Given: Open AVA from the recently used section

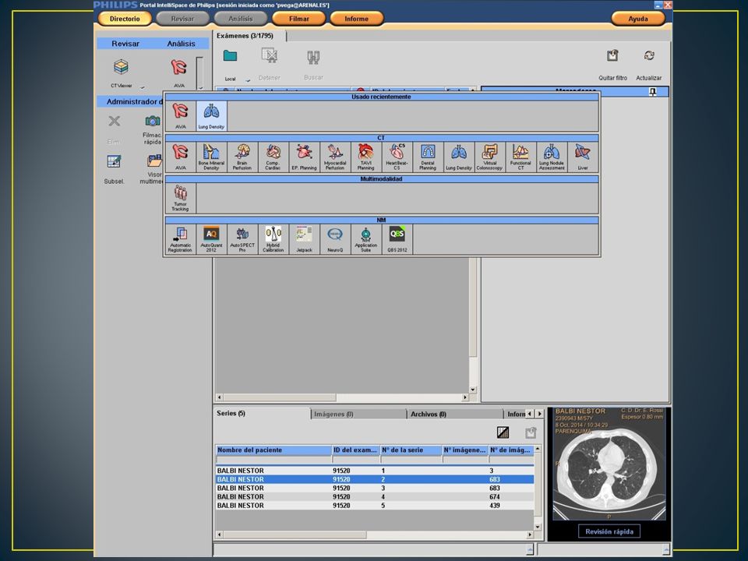Looking at the screenshot, I should [180, 115].
